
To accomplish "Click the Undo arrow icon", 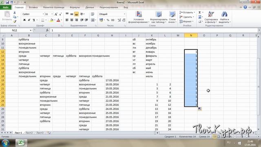I will tap(12, 2).
